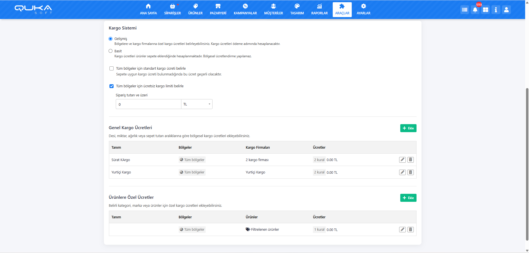Delete the Yurtiçi Kargo row

click(410, 172)
